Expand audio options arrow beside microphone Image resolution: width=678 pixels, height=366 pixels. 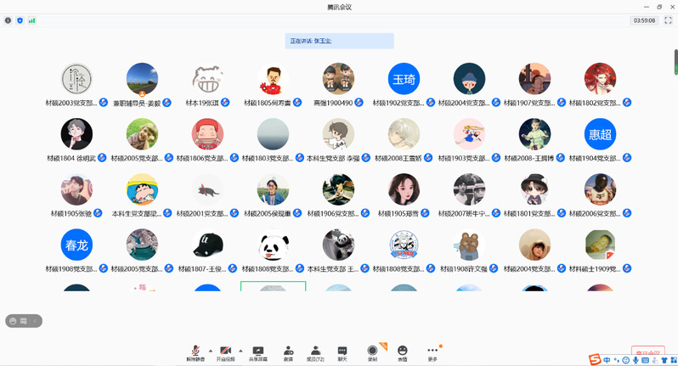[209, 350]
